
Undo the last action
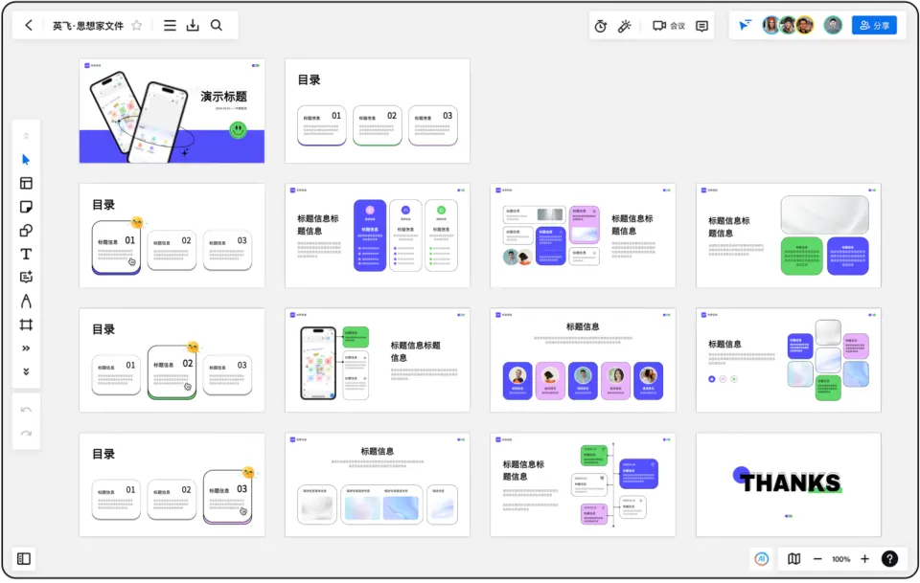tap(26, 410)
